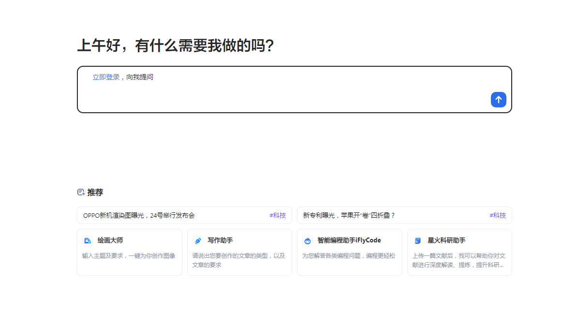Click the 星火科研助手 document icon
This screenshot has height=313, width=562.
[418, 240]
